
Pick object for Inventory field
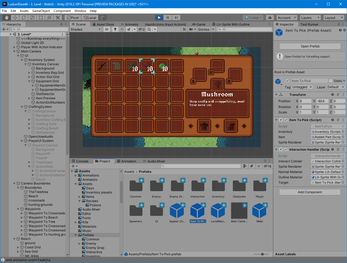point(343,131)
